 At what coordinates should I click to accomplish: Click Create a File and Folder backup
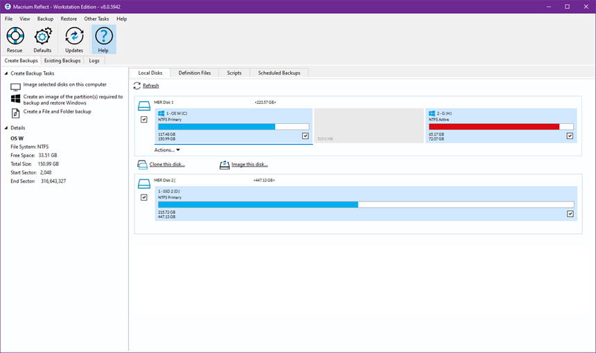coord(58,111)
